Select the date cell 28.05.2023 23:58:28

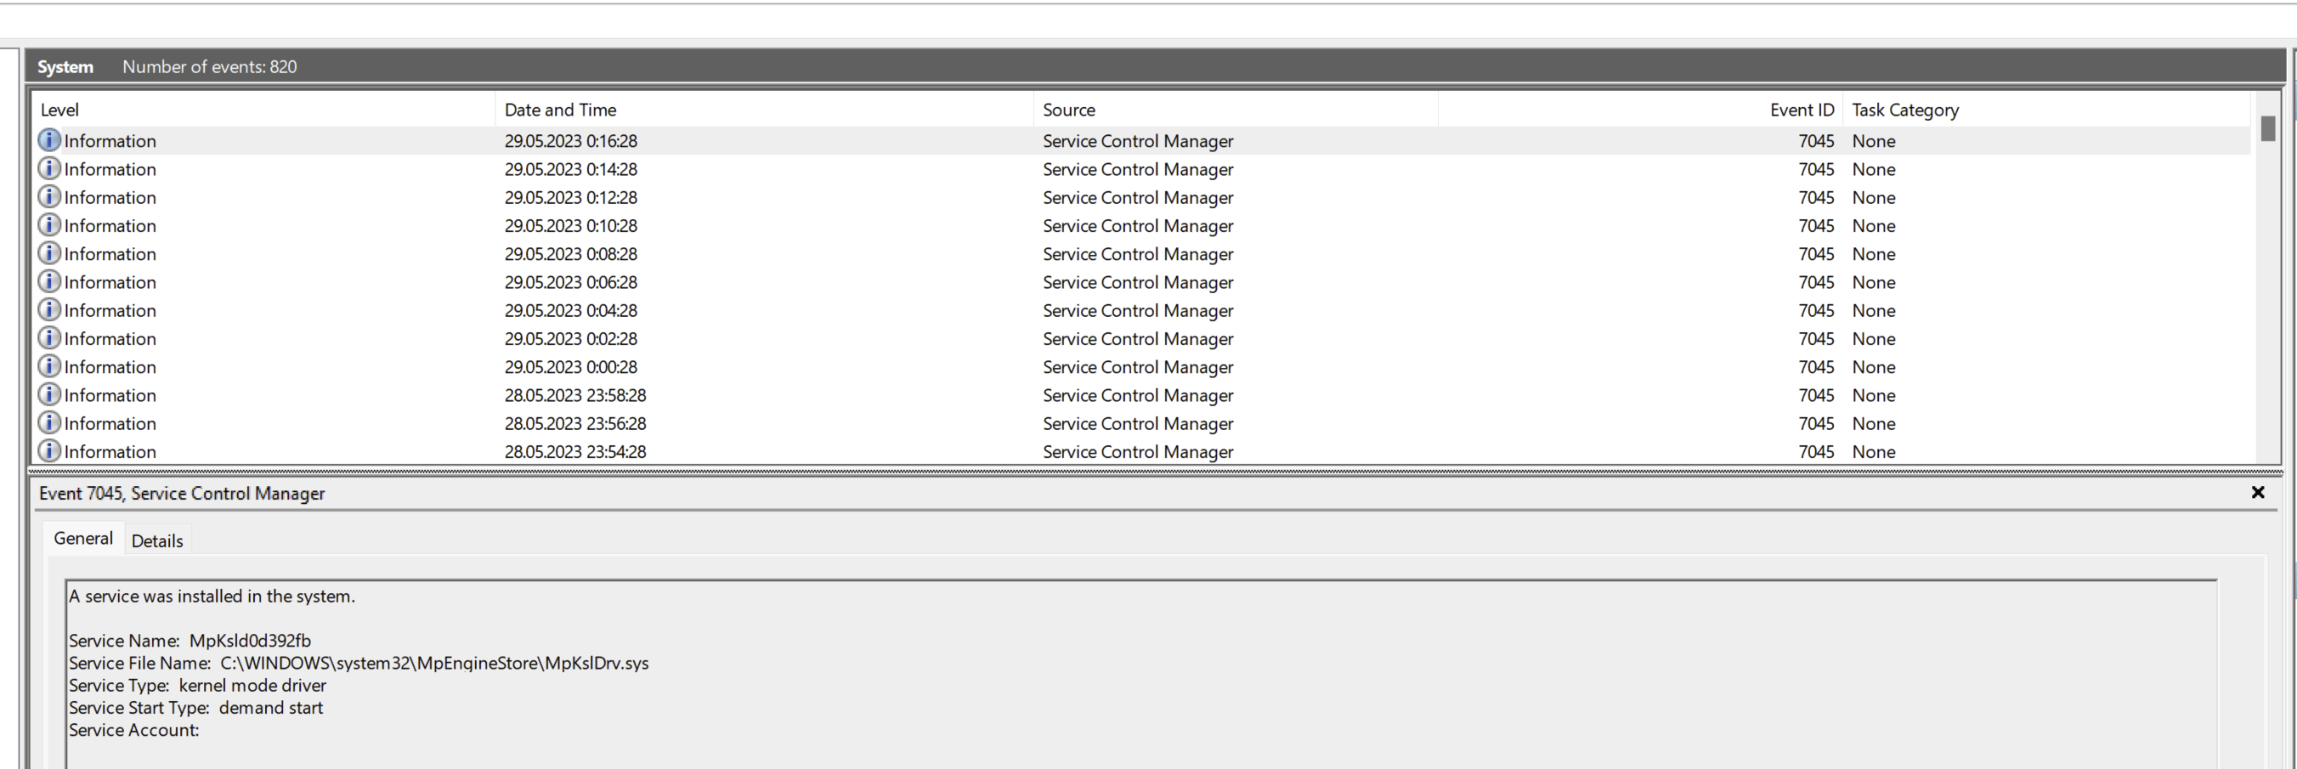(575, 395)
